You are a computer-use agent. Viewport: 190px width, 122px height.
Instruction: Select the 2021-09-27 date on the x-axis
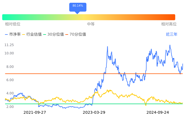(x=35, y=113)
